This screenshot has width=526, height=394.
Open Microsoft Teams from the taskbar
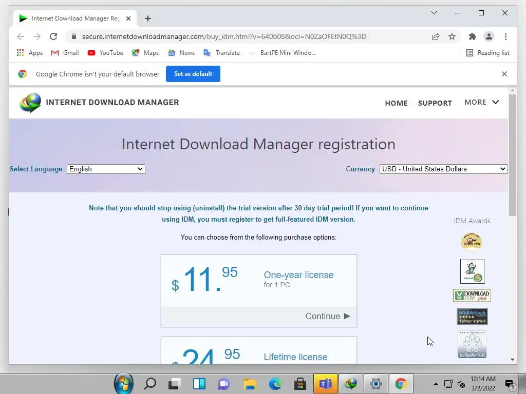pos(325,384)
